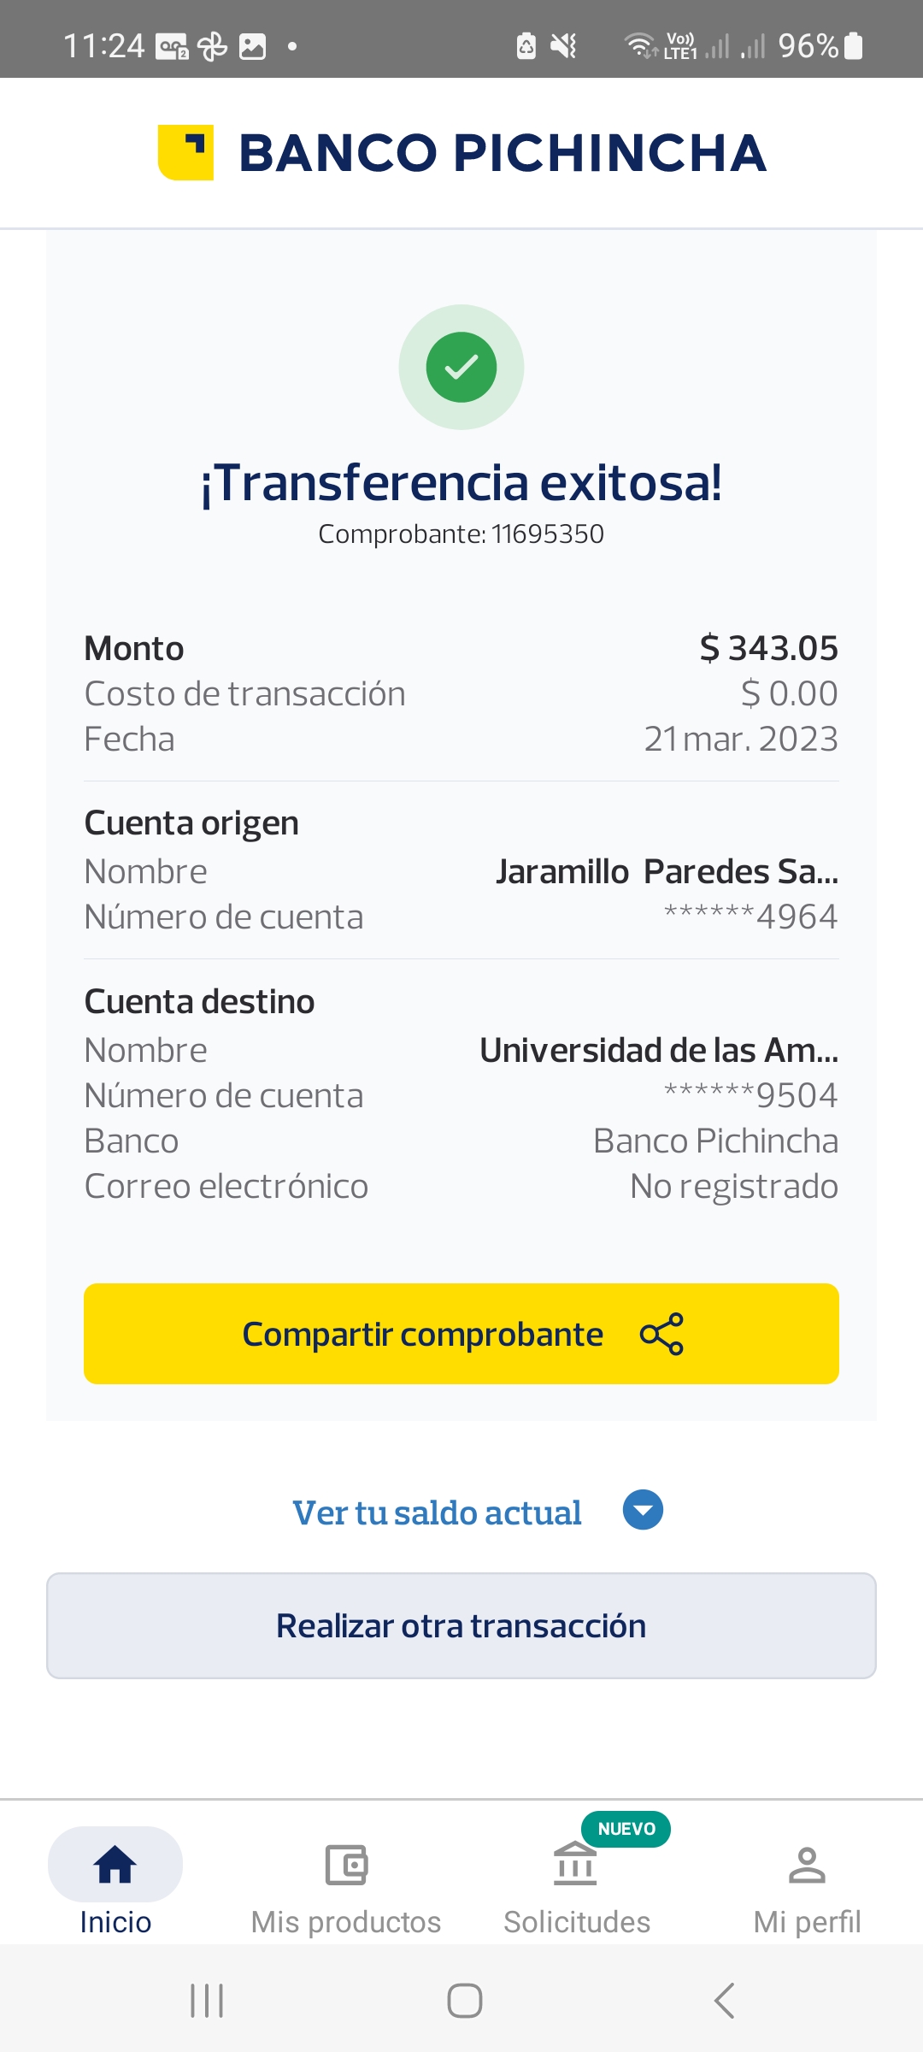Screen dimensions: 923x2052
Task: Go to Mi perfil person icon
Action: pyautogui.click(x=807, y=1866)
